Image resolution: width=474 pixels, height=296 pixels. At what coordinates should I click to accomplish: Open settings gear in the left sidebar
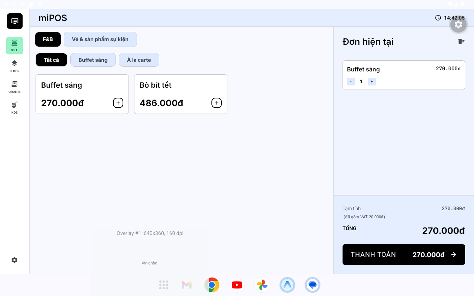(14, 260)
